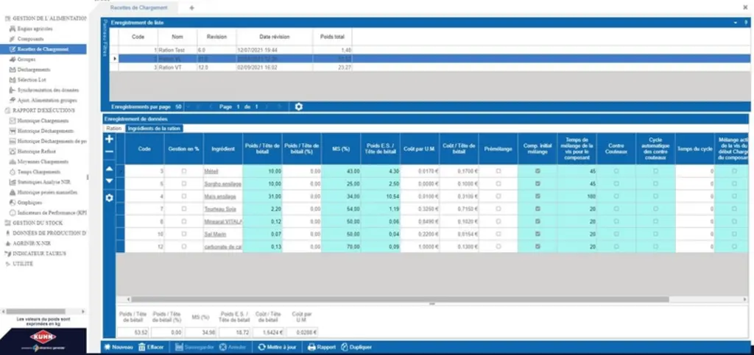Screen dimensions: 754x355
Task: Toggle Gestion en % checkbox for Sorgho ensilage
Action: 183,183
